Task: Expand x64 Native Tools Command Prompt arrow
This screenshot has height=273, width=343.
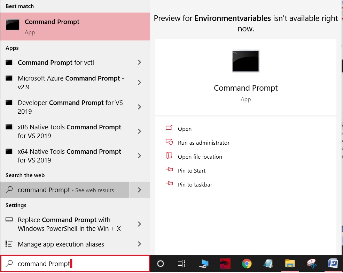Action: click(140, 156)
